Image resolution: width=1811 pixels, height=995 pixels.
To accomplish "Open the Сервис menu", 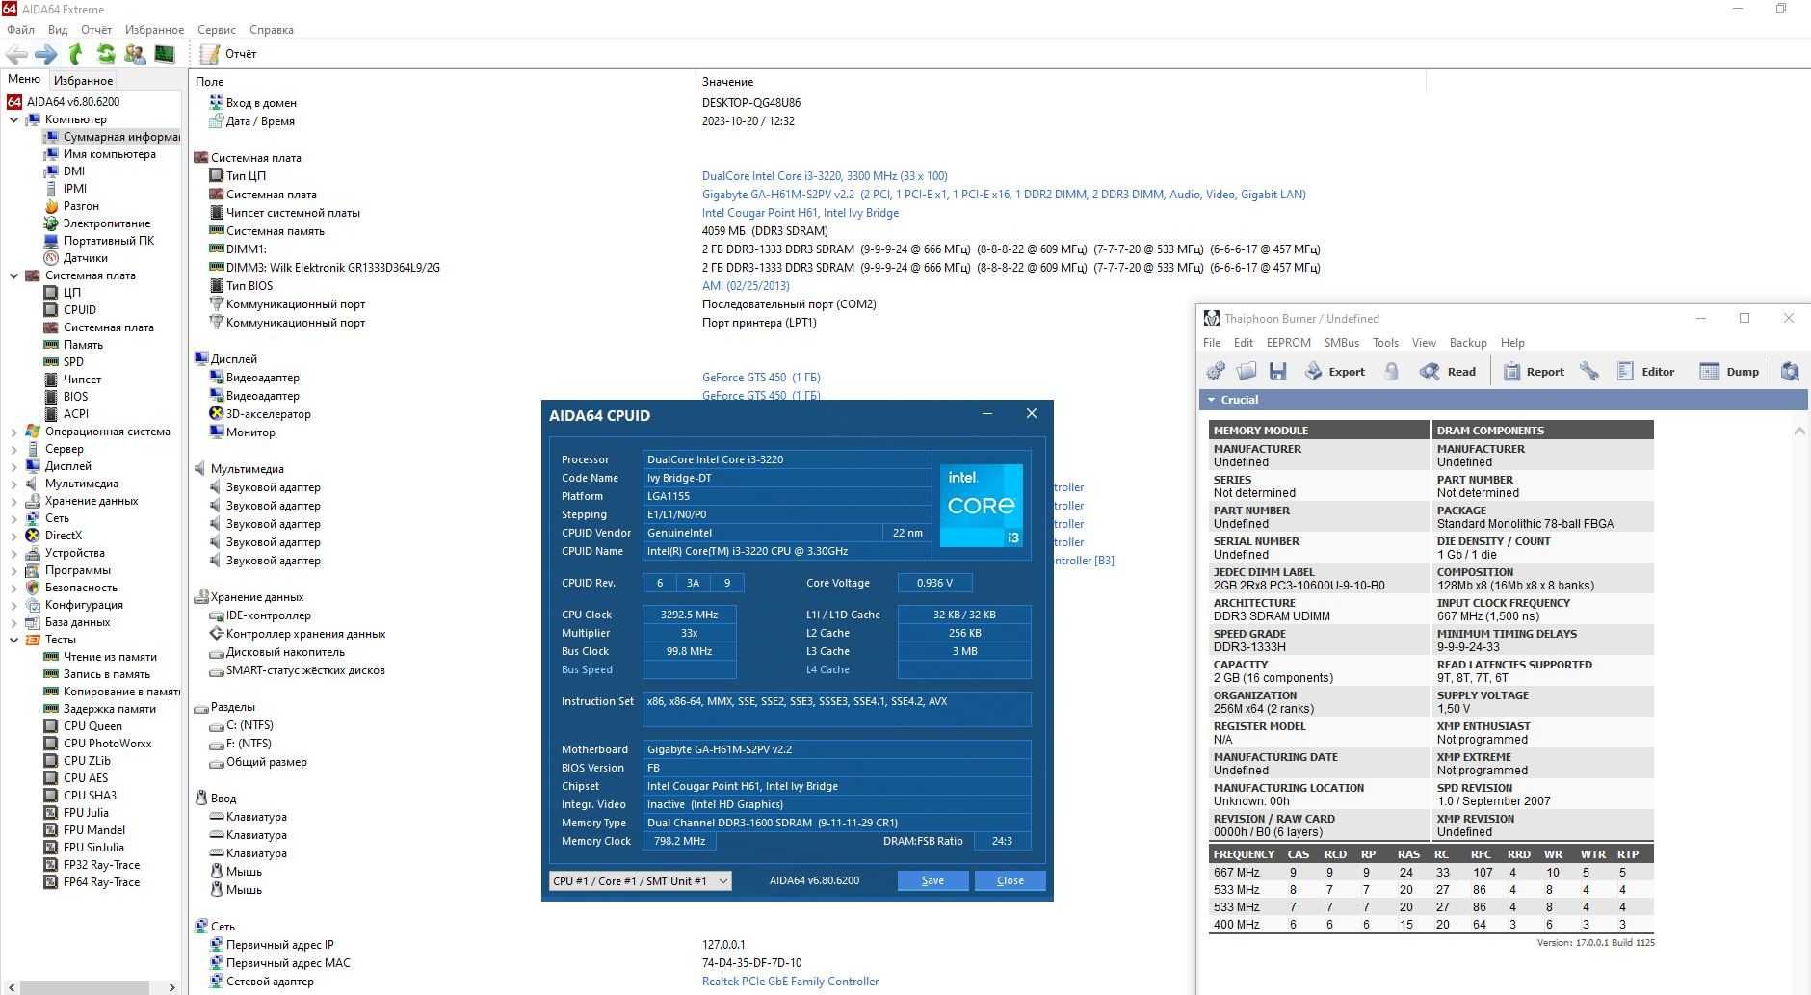I will click(217, 30).
